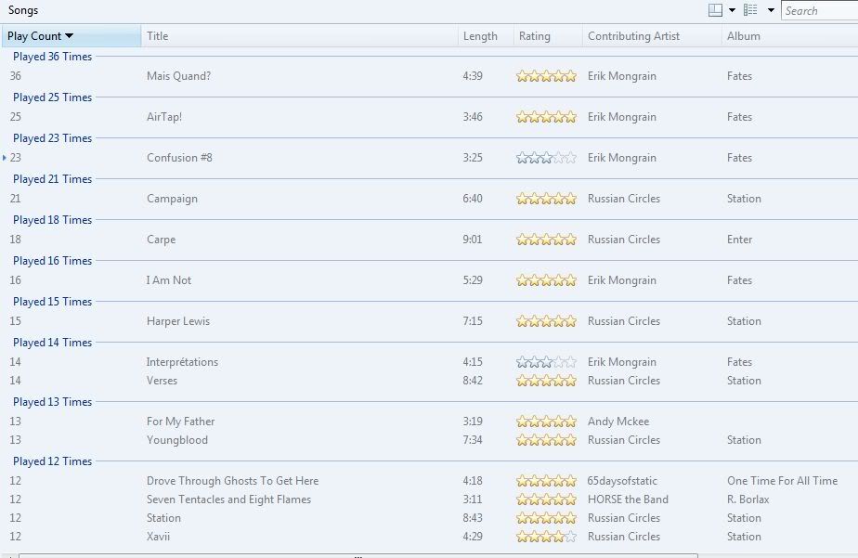
Task: Set fifth star rating for Xavii
Action: coord(570,537)
